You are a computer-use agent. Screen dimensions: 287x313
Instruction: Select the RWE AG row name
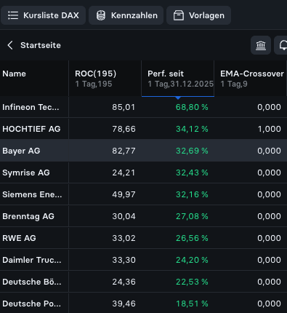[x=19, y=238]
